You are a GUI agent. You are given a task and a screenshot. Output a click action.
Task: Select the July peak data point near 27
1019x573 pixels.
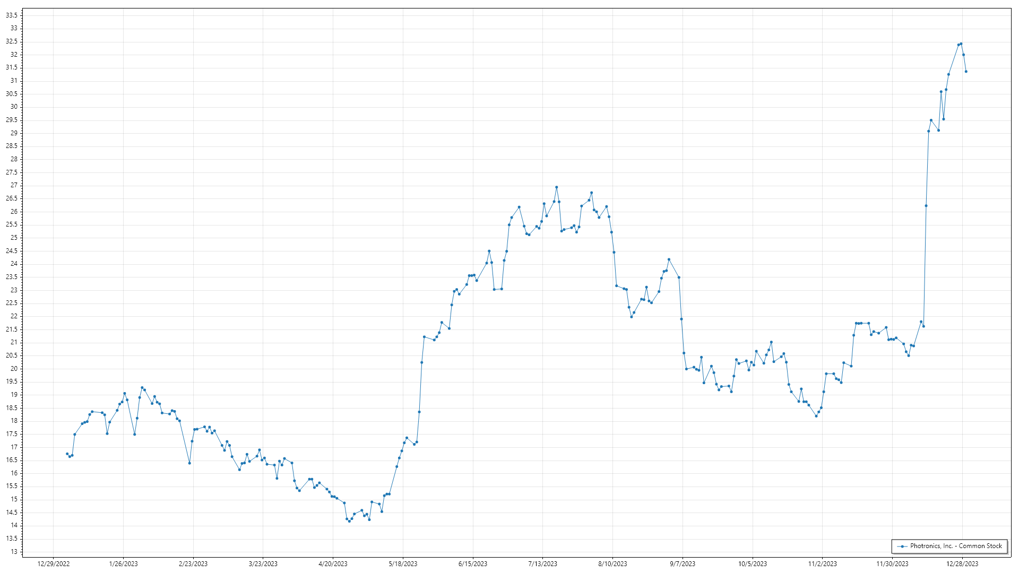pos(556,187)
